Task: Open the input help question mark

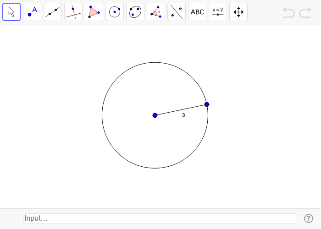Action: tap(309, 218)
